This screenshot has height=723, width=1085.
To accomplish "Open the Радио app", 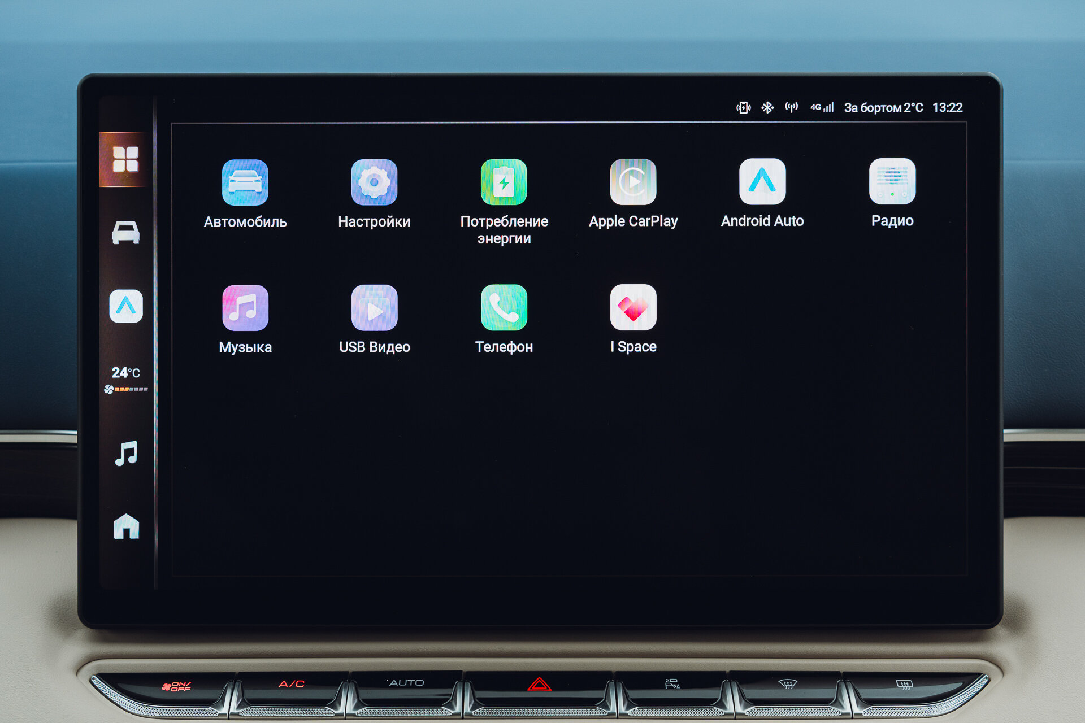I will [892, 181].
